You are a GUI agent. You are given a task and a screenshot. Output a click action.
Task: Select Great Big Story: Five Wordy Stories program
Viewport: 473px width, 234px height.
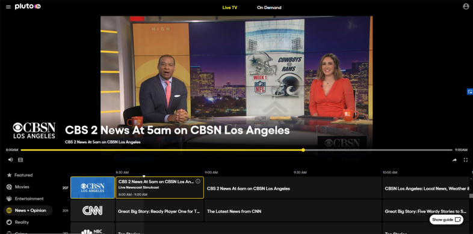425,211
